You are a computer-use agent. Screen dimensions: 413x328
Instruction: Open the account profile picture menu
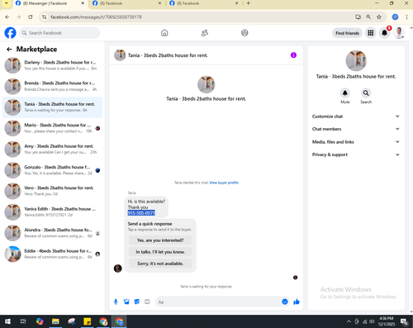399,33
